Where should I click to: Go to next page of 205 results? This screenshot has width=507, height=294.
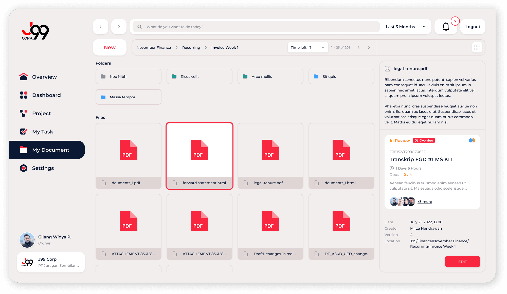coord(369,47)
